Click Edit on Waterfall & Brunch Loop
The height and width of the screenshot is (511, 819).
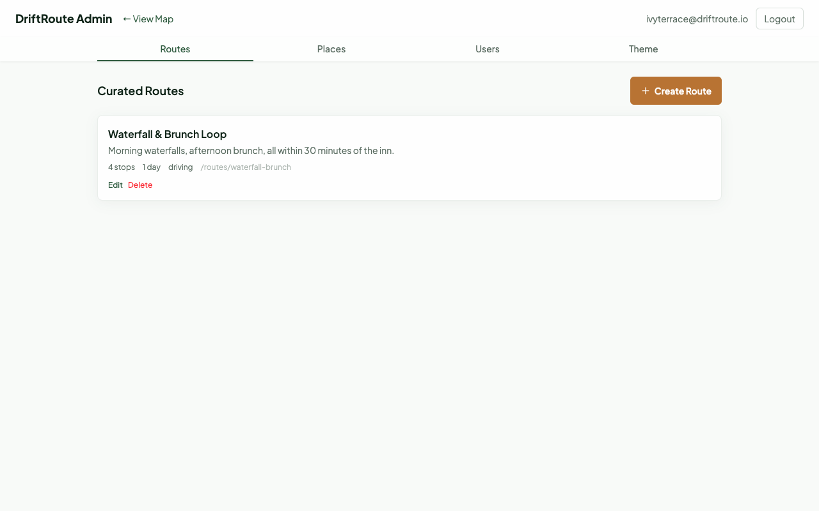point(115,185)
